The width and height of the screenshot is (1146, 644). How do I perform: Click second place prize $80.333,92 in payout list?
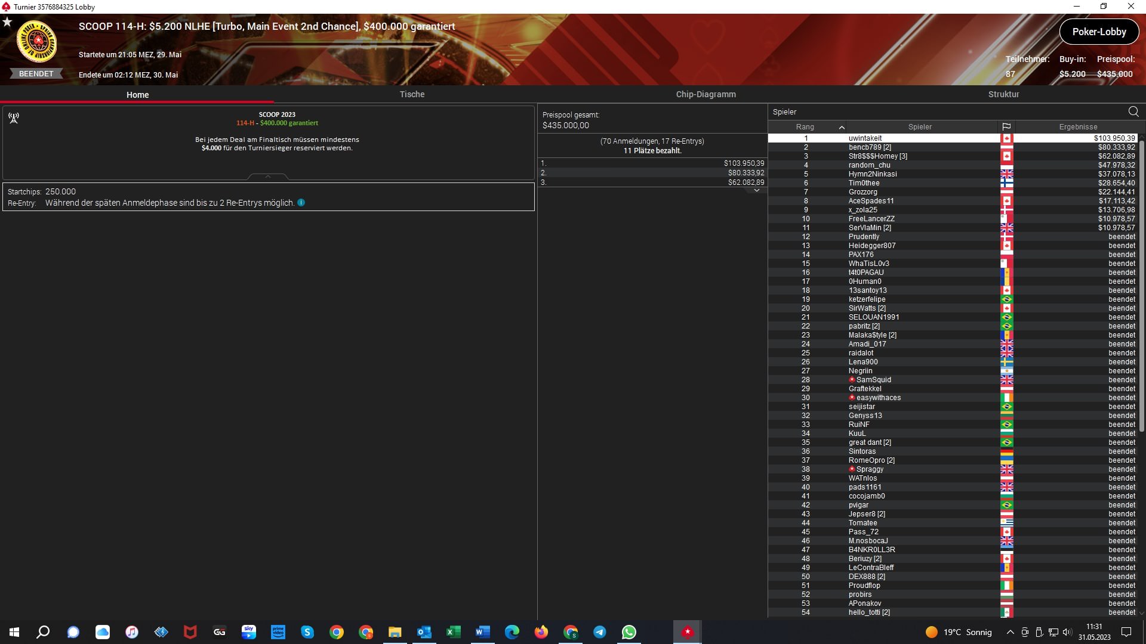point(745,172)
